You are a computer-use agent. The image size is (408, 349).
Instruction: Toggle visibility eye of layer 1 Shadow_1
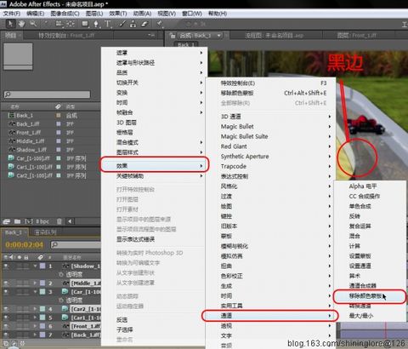6,266
